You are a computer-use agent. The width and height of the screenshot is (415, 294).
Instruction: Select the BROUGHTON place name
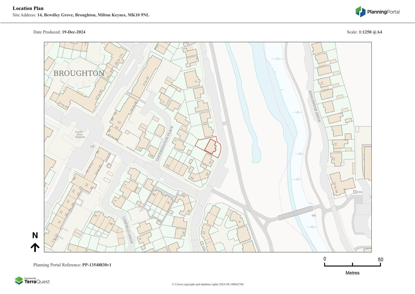79,73
